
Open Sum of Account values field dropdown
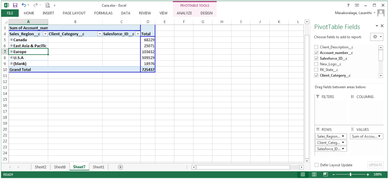coord(380,136)
